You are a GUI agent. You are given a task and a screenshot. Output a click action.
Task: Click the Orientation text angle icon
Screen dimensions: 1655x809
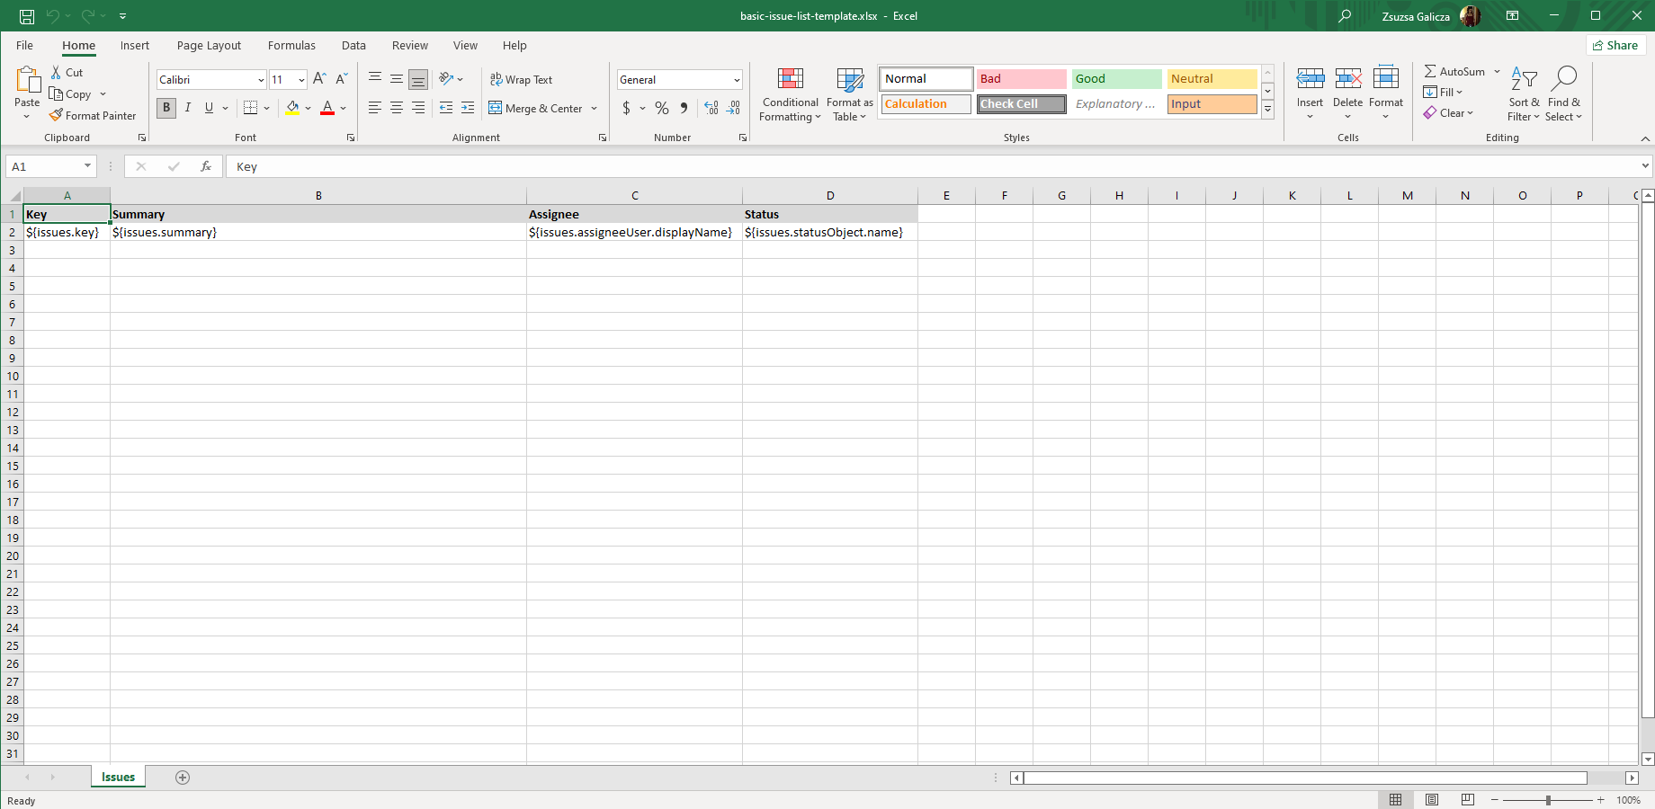[x=446, y=79]
